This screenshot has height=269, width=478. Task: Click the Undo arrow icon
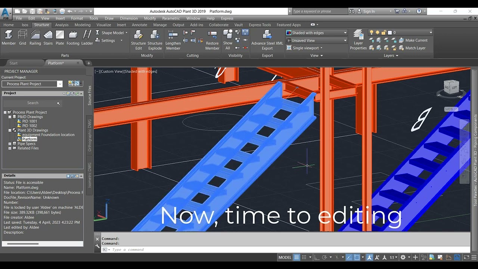70,11
